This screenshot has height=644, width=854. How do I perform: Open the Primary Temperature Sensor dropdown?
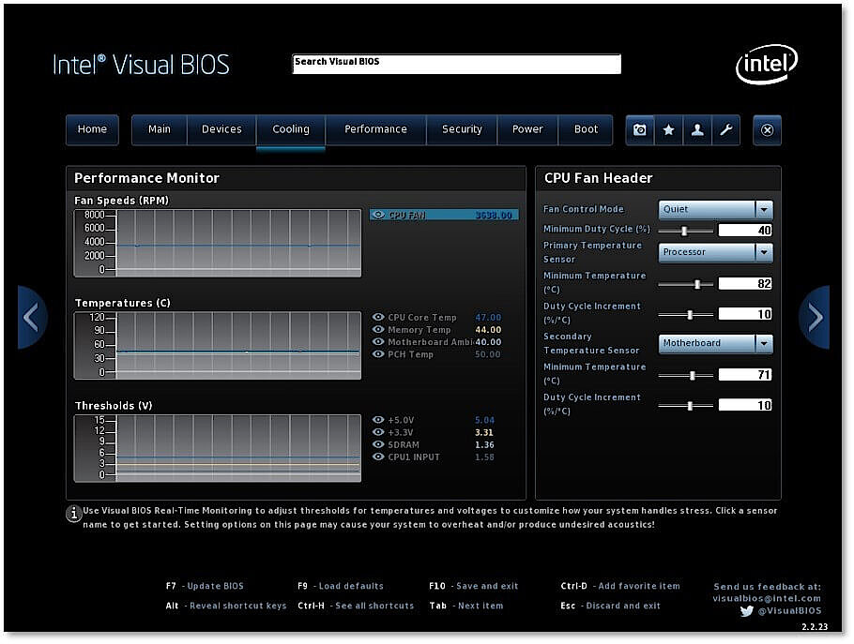pyautogui.click(x=764, y=252)
